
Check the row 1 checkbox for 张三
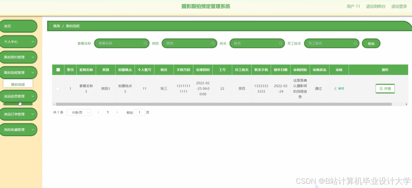(x=58, y=89)
